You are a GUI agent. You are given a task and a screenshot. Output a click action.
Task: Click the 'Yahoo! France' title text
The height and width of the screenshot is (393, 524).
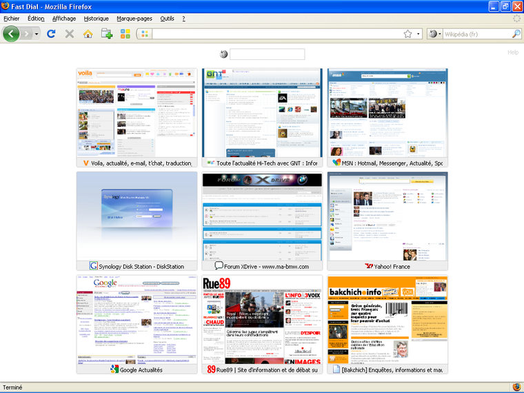tap(392, 267)
